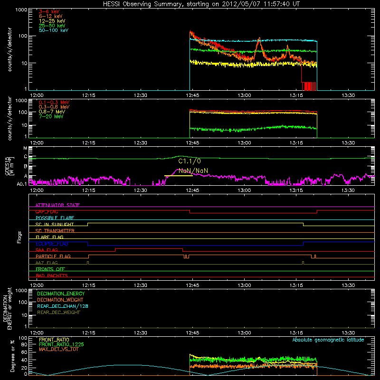The width and height of the screenshot is (380, 380).
Task: Click the yellow flare interval bar under NaN/NaN
Action: 179,175
